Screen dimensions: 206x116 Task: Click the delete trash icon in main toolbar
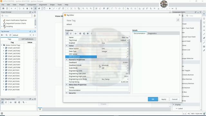coord(27,9)
